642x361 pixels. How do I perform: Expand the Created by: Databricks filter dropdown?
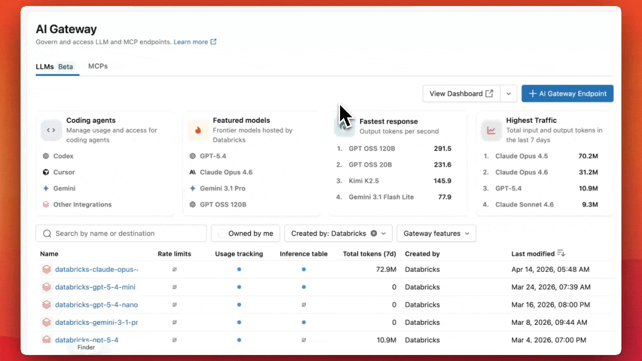coord(383,233)
